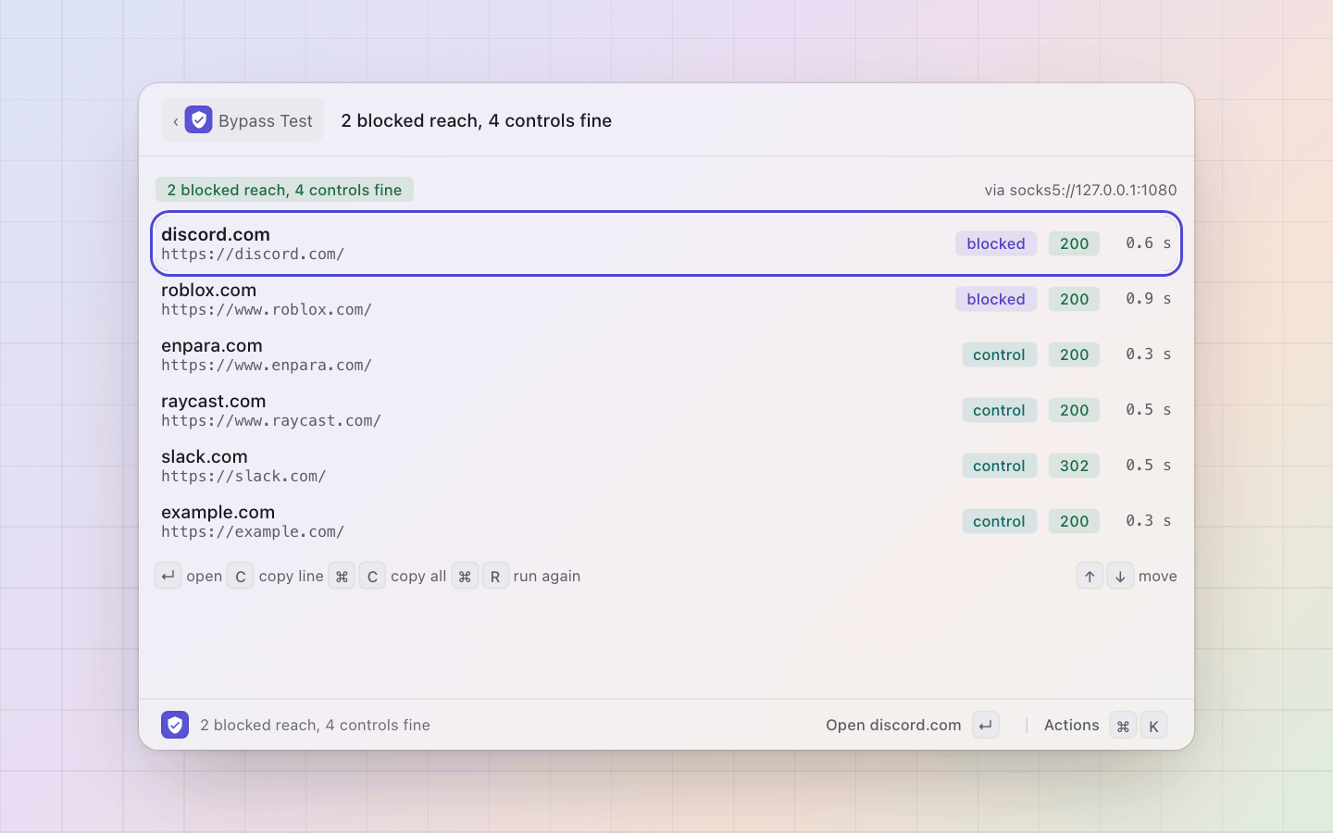Select the roblox.com result row

(x=666, y=299)
